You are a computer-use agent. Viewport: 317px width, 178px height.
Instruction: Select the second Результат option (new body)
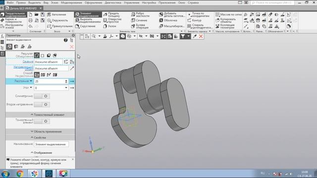43,55
